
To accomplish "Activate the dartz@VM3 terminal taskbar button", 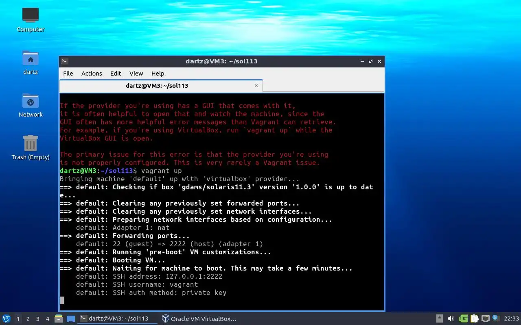I will point(118,319).
